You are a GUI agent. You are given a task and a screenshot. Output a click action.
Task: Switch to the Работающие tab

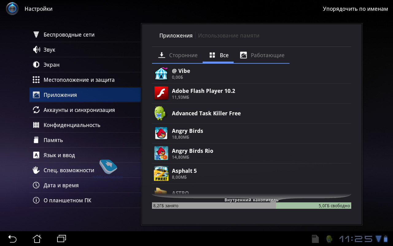click(262, 55)
